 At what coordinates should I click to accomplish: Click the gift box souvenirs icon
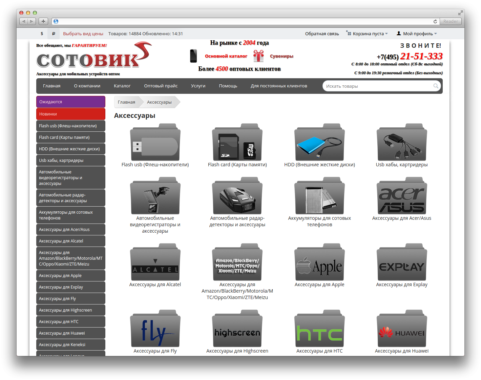258,56
